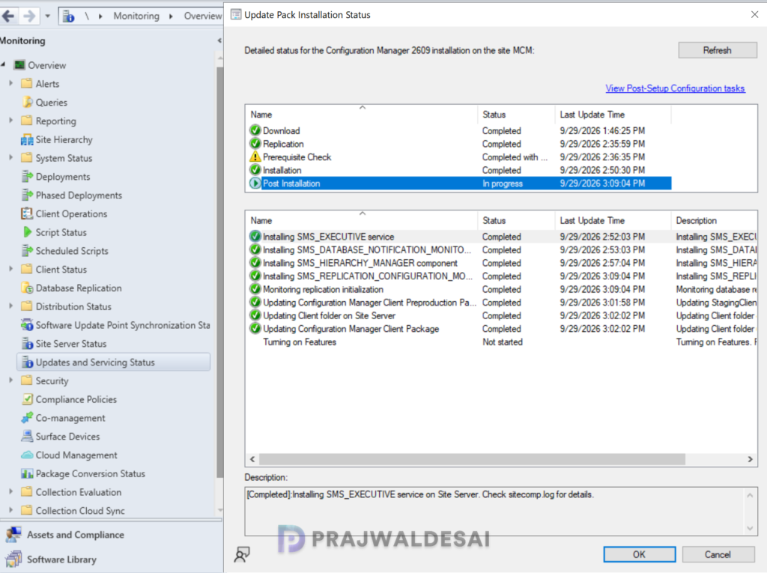Click Updates and Servicing Status icon

coord(27,362)
